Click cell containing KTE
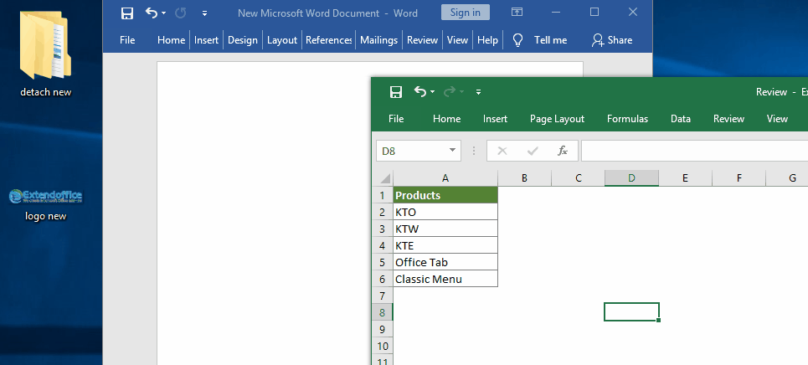 point(445,245)
